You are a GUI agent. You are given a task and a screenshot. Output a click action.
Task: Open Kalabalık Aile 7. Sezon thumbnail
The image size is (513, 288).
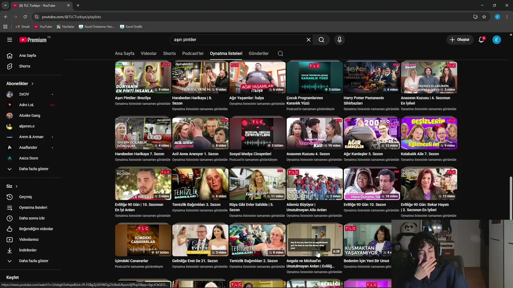click(429, 133)
